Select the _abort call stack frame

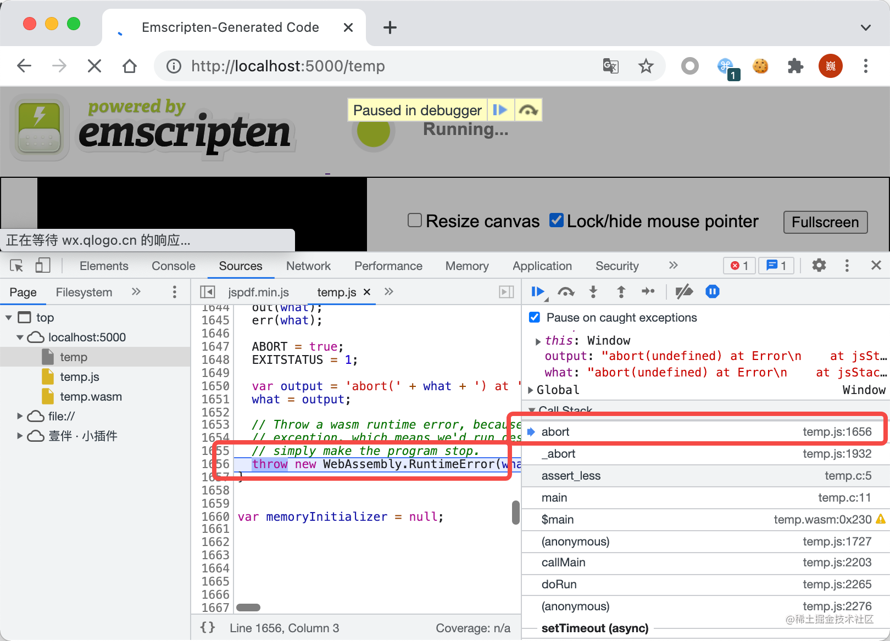point(705,454)
